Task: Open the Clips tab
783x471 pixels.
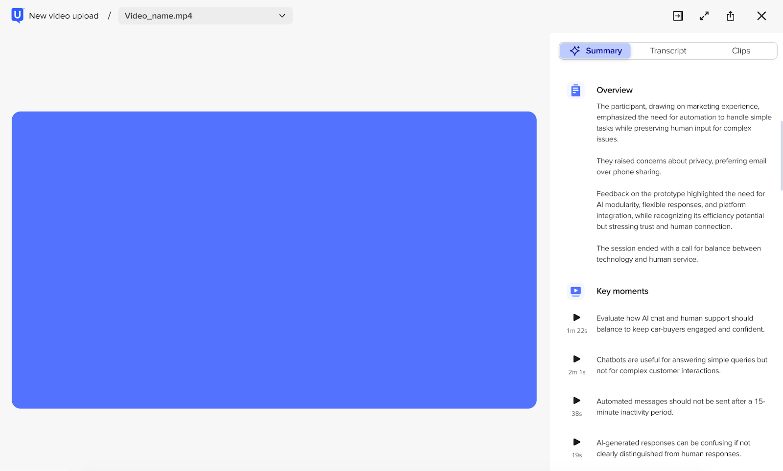Action: click(x=740, y=51)
